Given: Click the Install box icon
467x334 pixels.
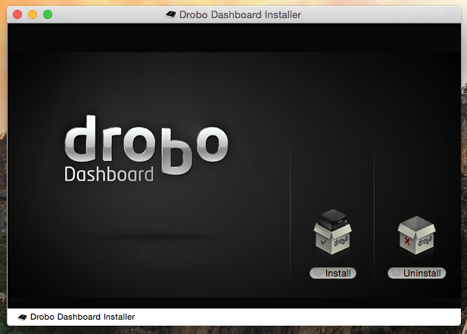Looking at the screenshot, I should [x=332, y=235].
